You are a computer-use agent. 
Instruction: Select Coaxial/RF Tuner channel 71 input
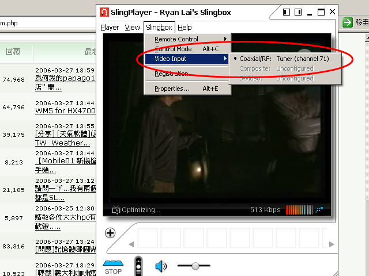(x=284, y=59)
